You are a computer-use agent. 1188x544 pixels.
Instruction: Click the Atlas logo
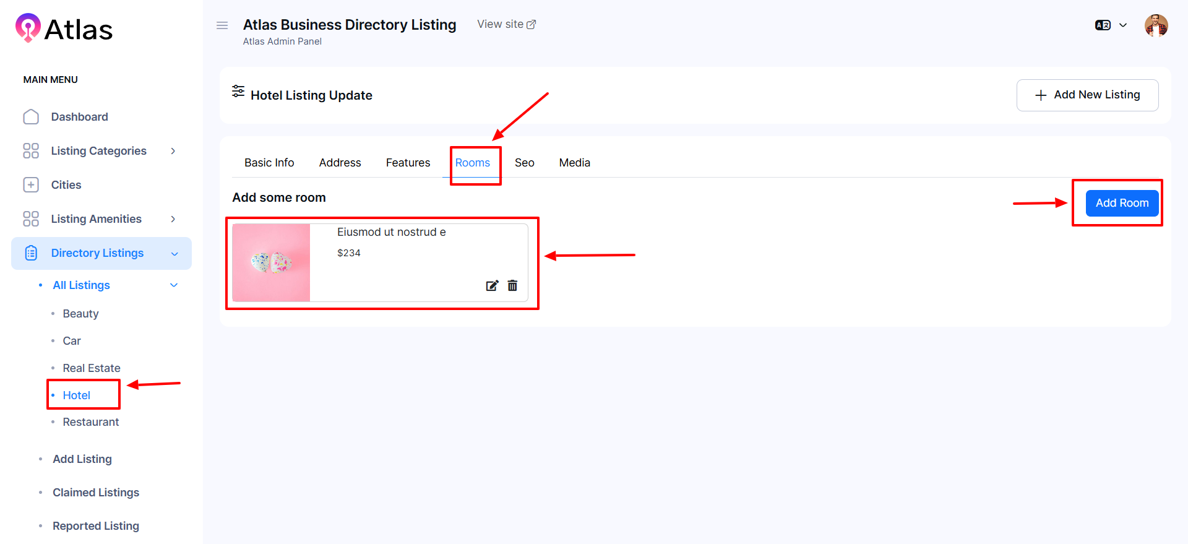64,28
